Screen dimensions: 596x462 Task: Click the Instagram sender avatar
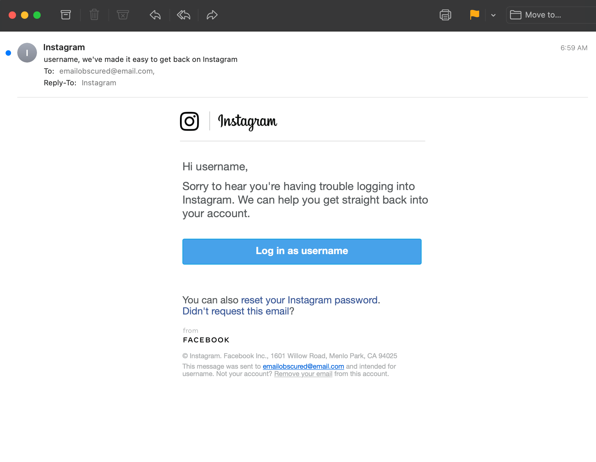[x=27, y=53]
